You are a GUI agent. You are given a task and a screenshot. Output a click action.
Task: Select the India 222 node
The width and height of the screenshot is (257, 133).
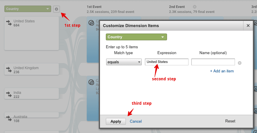point(31,94)
